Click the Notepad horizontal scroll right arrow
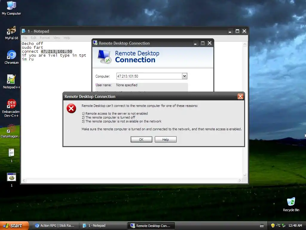Screen dimensions: 306x230 click(240, 180)
